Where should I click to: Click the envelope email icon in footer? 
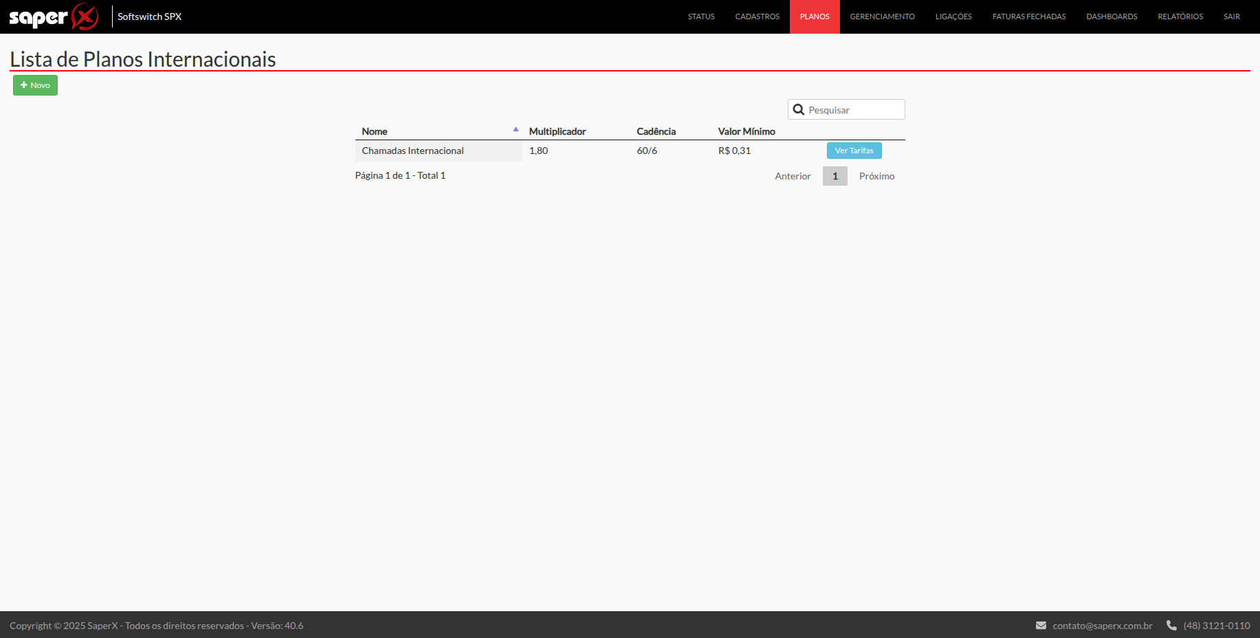click(x=1041, y=626)
